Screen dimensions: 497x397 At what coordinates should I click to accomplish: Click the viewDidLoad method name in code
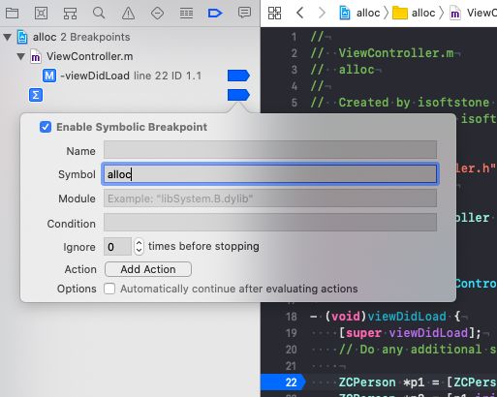coord(407,317)
